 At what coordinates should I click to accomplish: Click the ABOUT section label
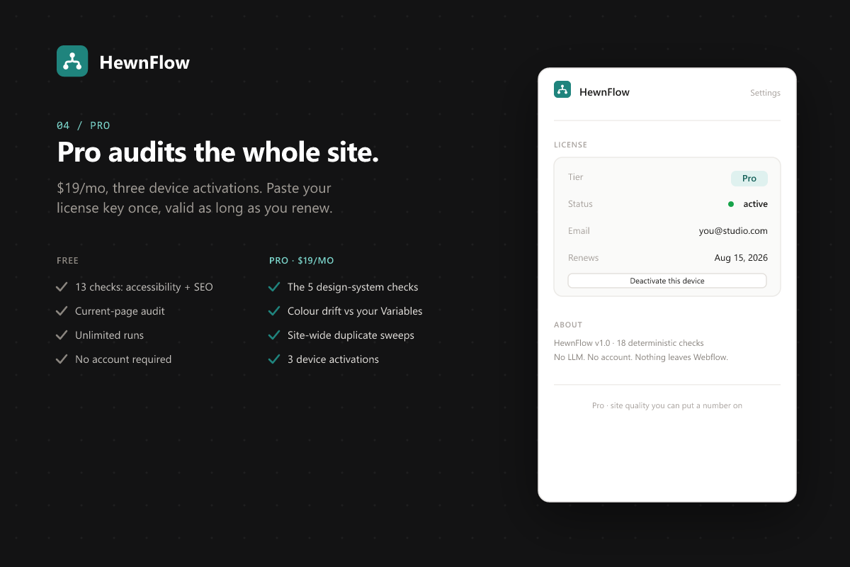coord(568,325)
